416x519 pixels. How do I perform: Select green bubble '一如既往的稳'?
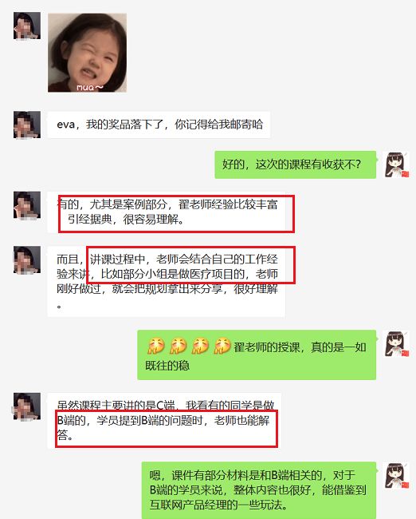point(257,355)
